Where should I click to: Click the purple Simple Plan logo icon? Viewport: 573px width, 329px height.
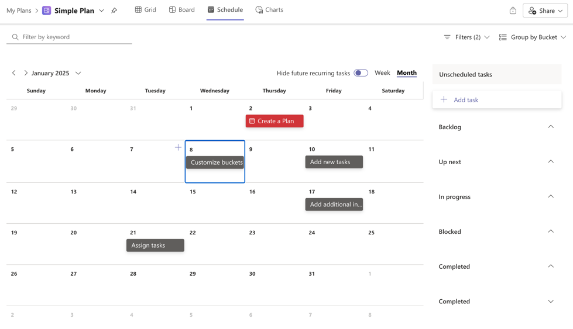tap(46, 11)
